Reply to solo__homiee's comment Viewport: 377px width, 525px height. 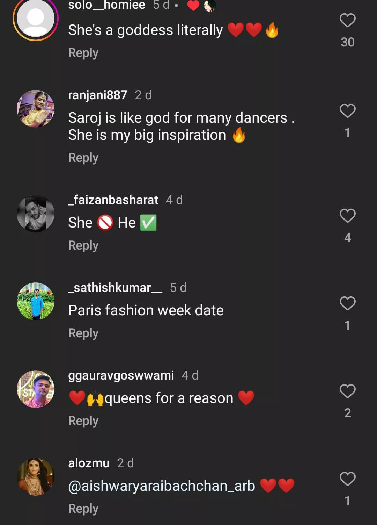83,53
